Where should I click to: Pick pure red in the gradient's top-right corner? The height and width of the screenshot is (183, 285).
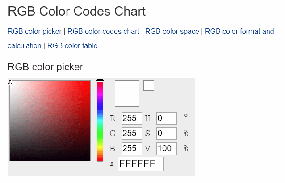click(89, 82)
